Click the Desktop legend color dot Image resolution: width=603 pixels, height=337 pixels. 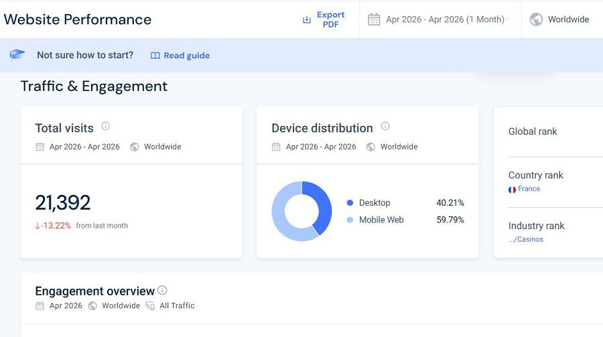pyautogui.click(x=350, y=203)
